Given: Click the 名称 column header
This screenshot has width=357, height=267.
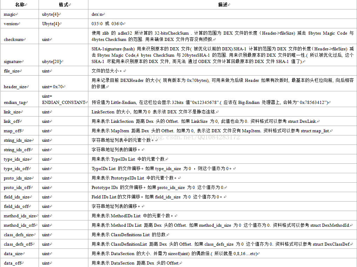Looking at the screenshot, I should [x=20, y=5].
